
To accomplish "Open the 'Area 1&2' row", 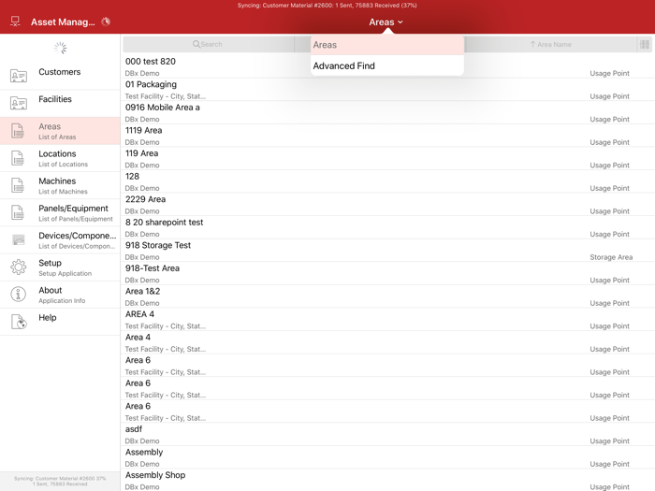I will click(387, 296).
